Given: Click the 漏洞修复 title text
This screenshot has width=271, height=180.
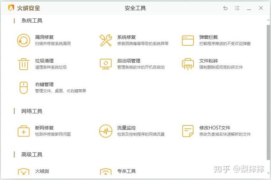Looking at the screenshot, I should tap(44, 37).
